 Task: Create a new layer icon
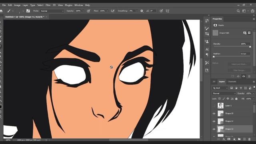pos(244,139)
